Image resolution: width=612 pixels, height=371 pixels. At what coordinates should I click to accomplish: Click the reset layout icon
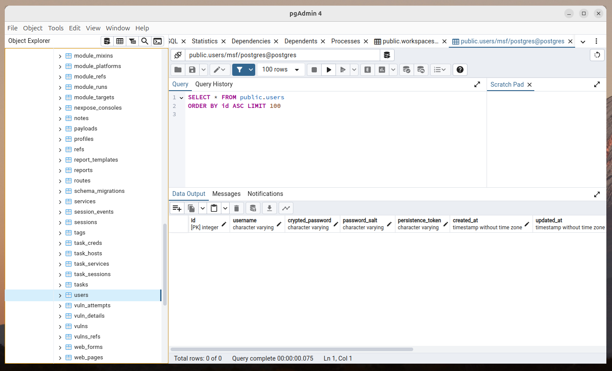(x=597, y=55)
